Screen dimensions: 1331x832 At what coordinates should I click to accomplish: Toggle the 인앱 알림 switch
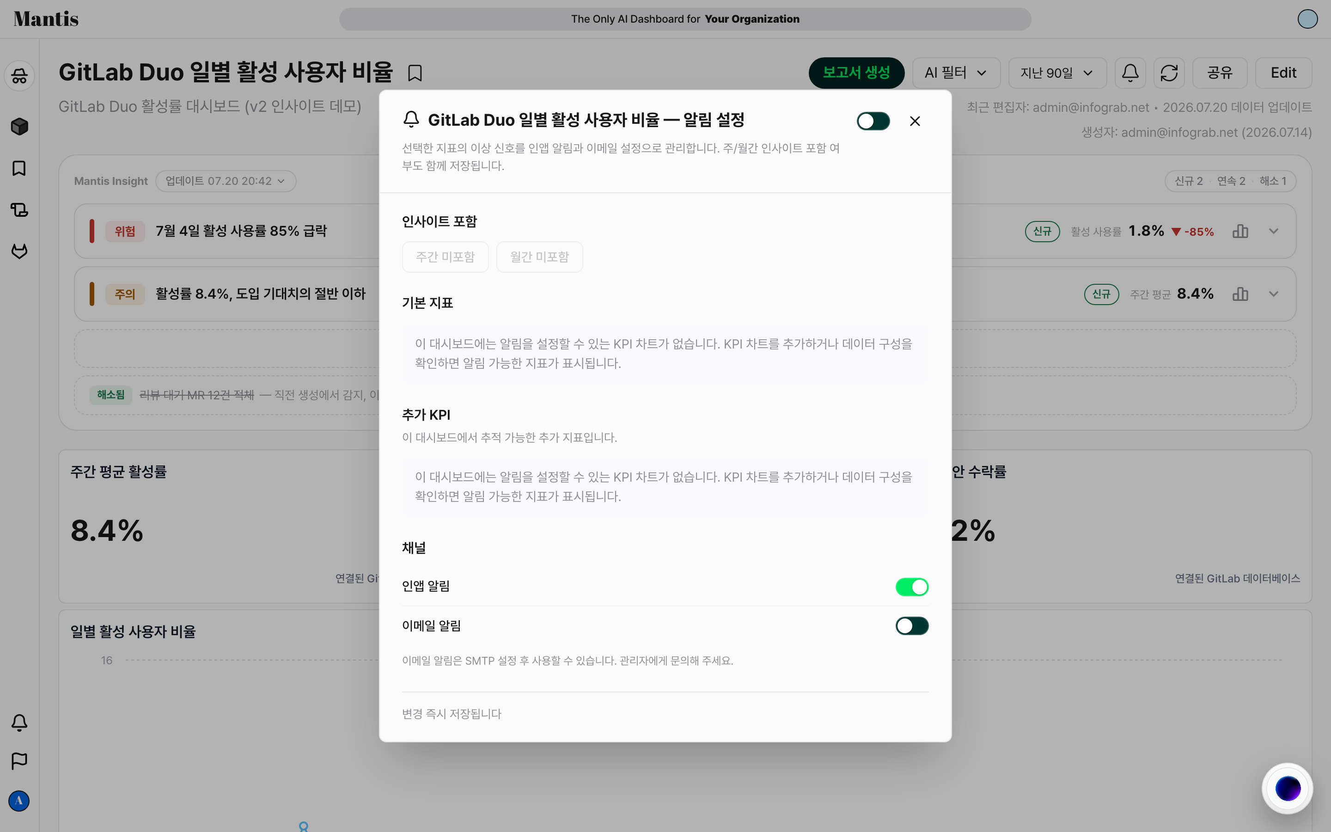pos(912,587)
